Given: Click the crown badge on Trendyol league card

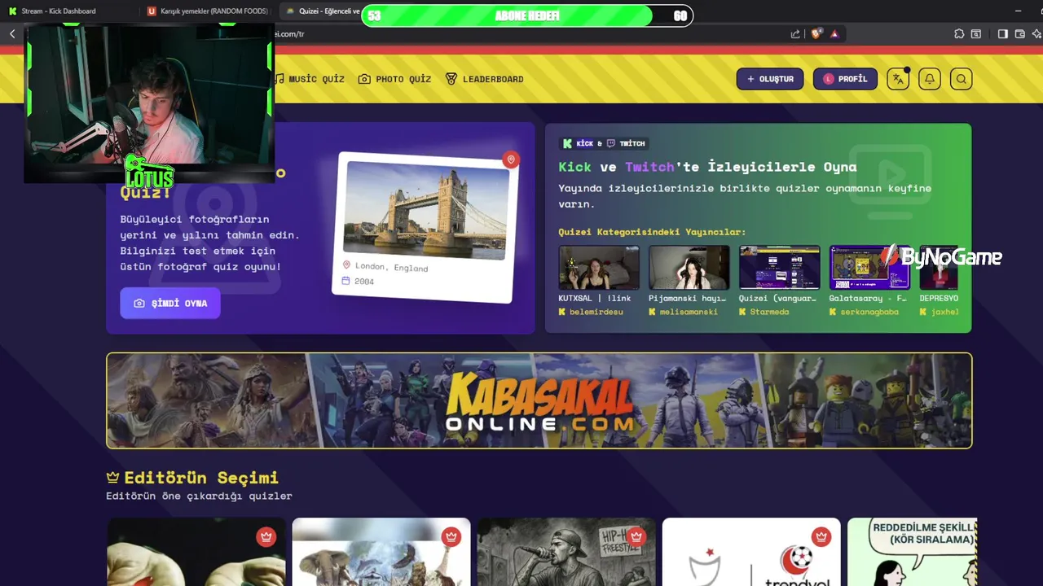Looking at the screenshot, I should tap(821, 536).
